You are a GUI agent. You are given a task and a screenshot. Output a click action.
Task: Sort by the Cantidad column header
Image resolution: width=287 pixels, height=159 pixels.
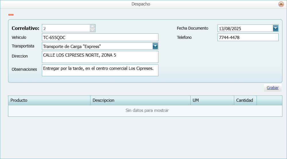click(245, 100)
